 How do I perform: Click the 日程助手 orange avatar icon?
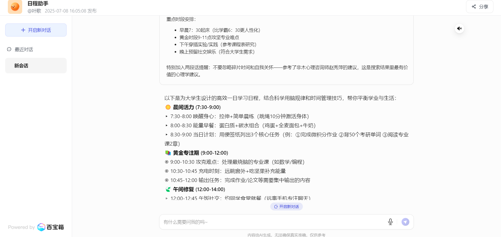[15, 7]
